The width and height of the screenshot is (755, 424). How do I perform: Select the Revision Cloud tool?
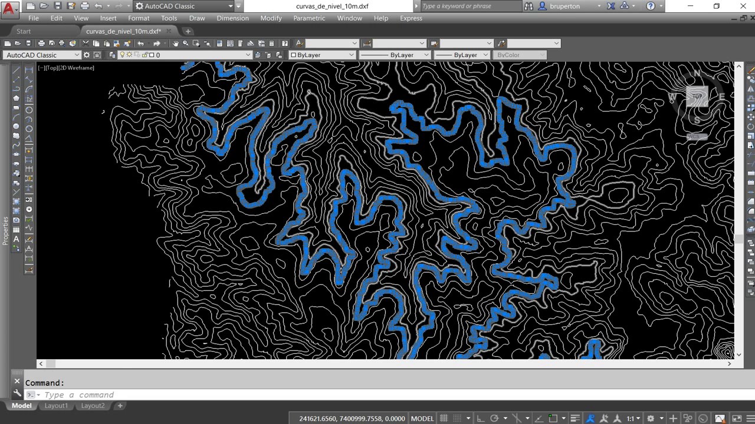click(16, 135)
